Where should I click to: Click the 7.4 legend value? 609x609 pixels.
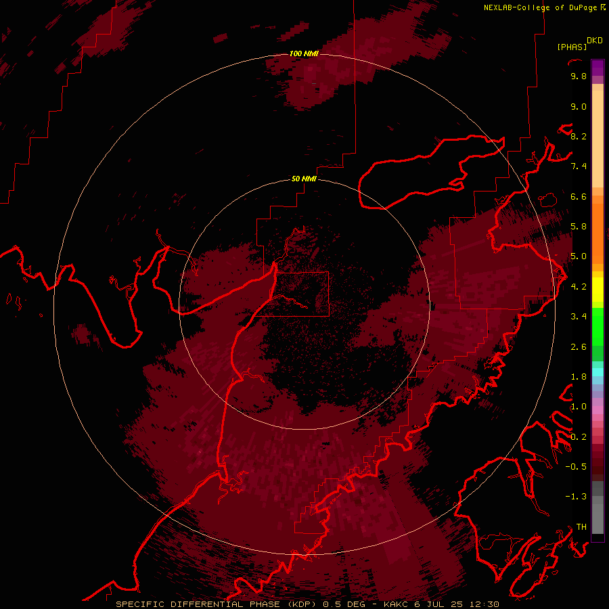[579, 166]
